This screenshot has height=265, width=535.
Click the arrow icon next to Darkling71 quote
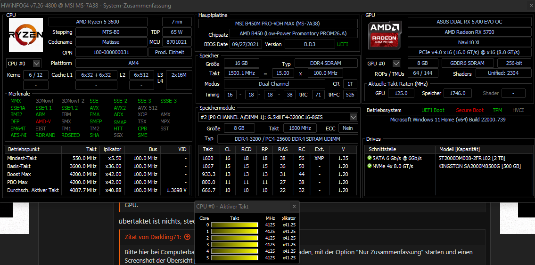coord(187,237)
